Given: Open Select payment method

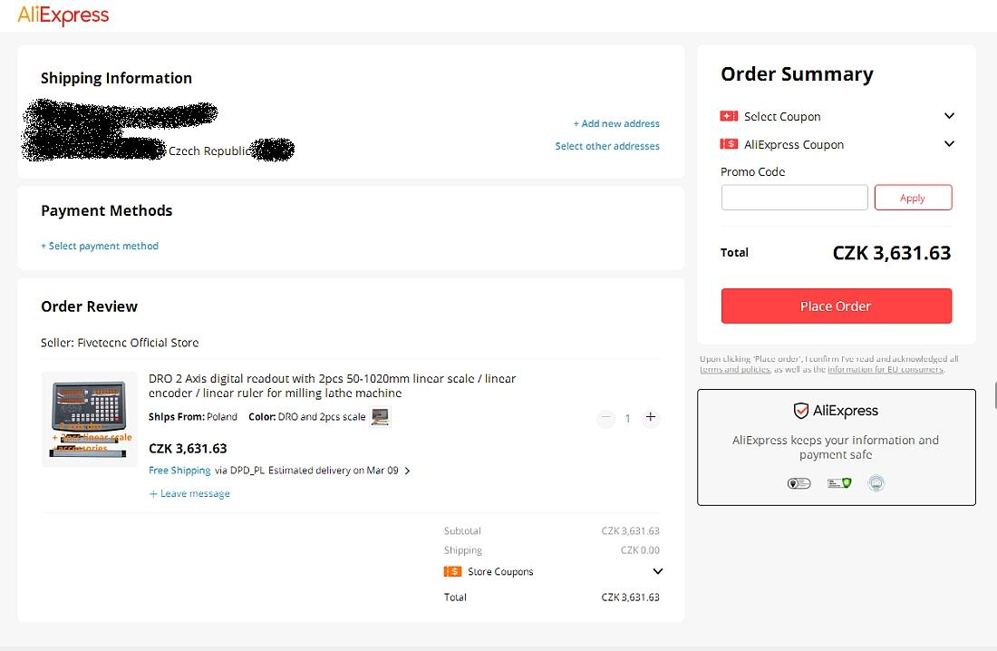Looking at the screenshot, I should pos(100,246).
